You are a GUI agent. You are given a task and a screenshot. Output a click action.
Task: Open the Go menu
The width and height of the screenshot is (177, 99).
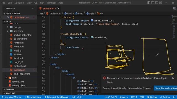pos(36,3)
